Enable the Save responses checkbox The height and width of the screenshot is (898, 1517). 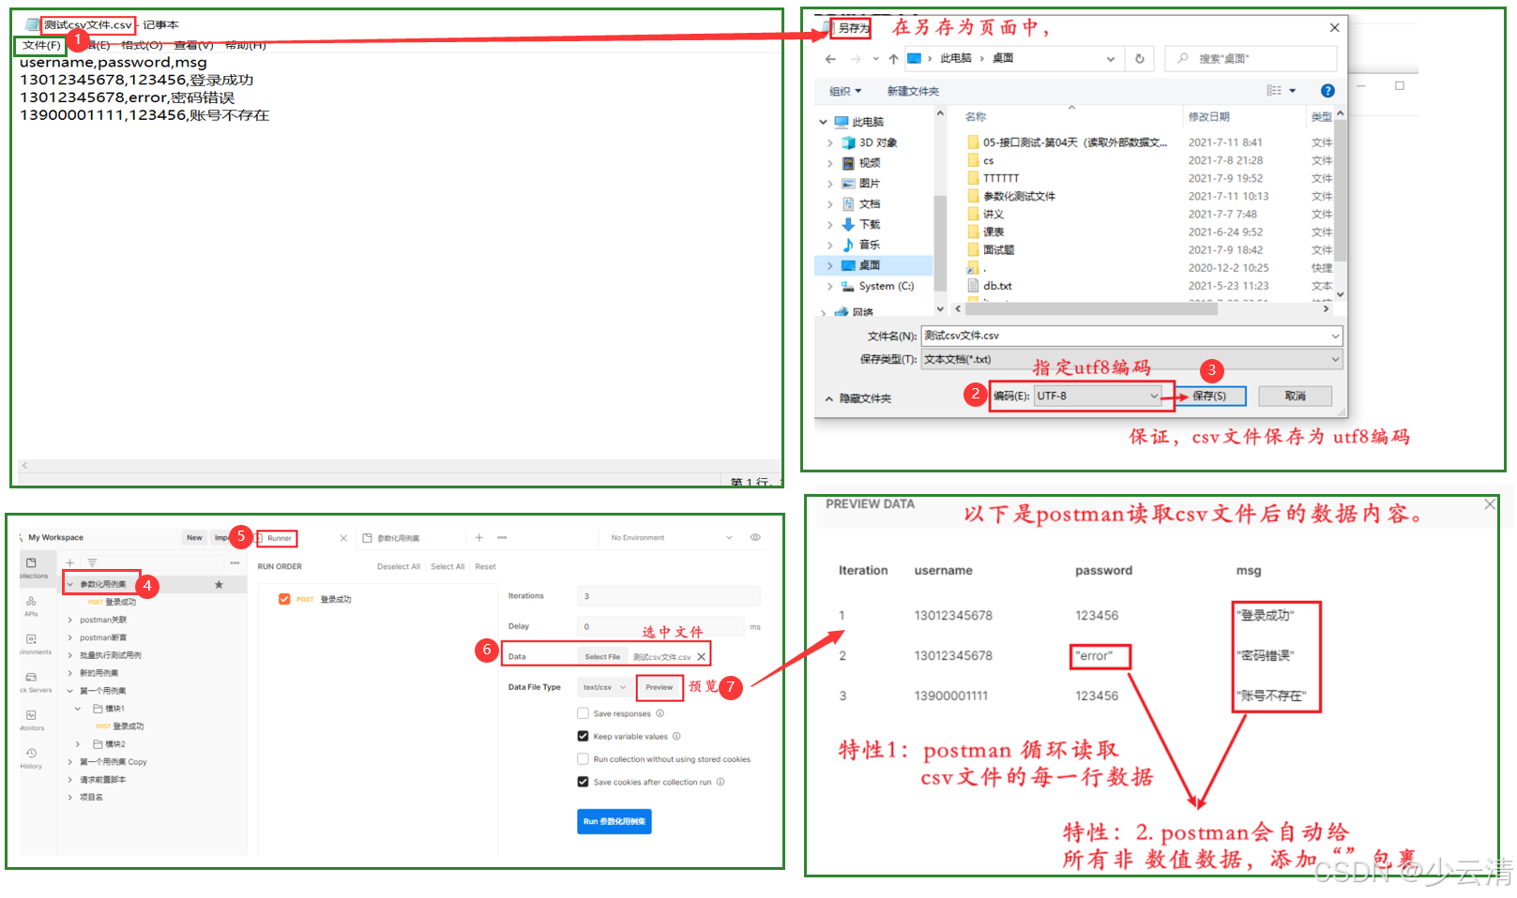coord(583,713)
